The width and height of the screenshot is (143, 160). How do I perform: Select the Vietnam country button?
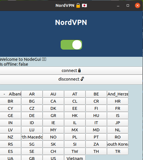click(x=75, y=158)
